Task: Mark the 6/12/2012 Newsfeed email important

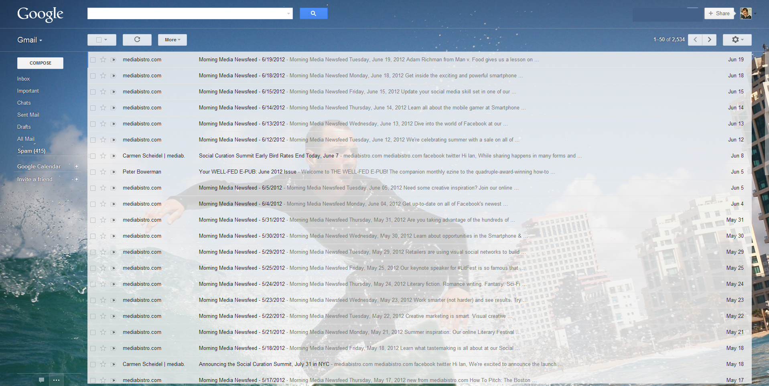Action: pos(114,140)
